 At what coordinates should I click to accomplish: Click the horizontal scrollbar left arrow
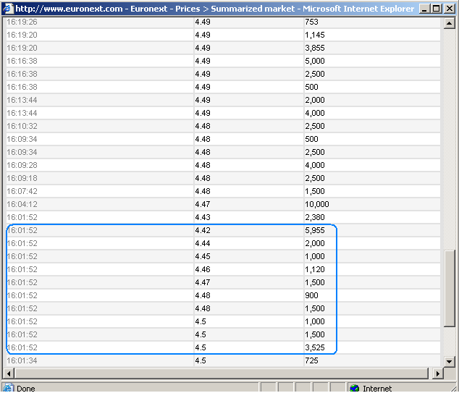(9, 373)
